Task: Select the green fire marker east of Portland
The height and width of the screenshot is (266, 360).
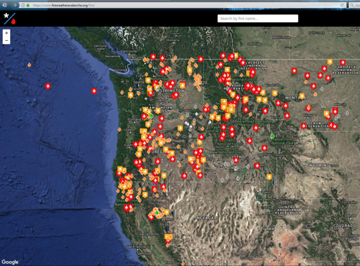Action: (151, 116)
